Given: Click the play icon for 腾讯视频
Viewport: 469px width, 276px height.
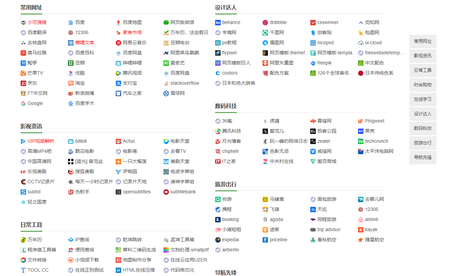Looking at the screenshot, I should click(118, 73).
